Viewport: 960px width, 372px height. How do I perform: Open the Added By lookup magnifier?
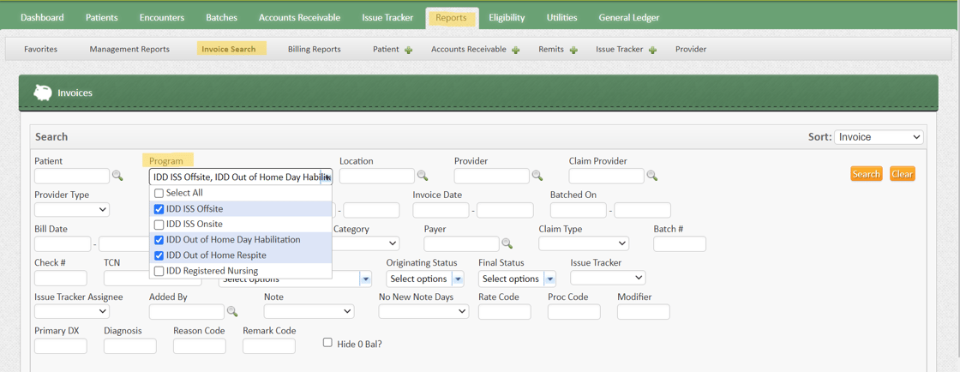coord(232,311)
